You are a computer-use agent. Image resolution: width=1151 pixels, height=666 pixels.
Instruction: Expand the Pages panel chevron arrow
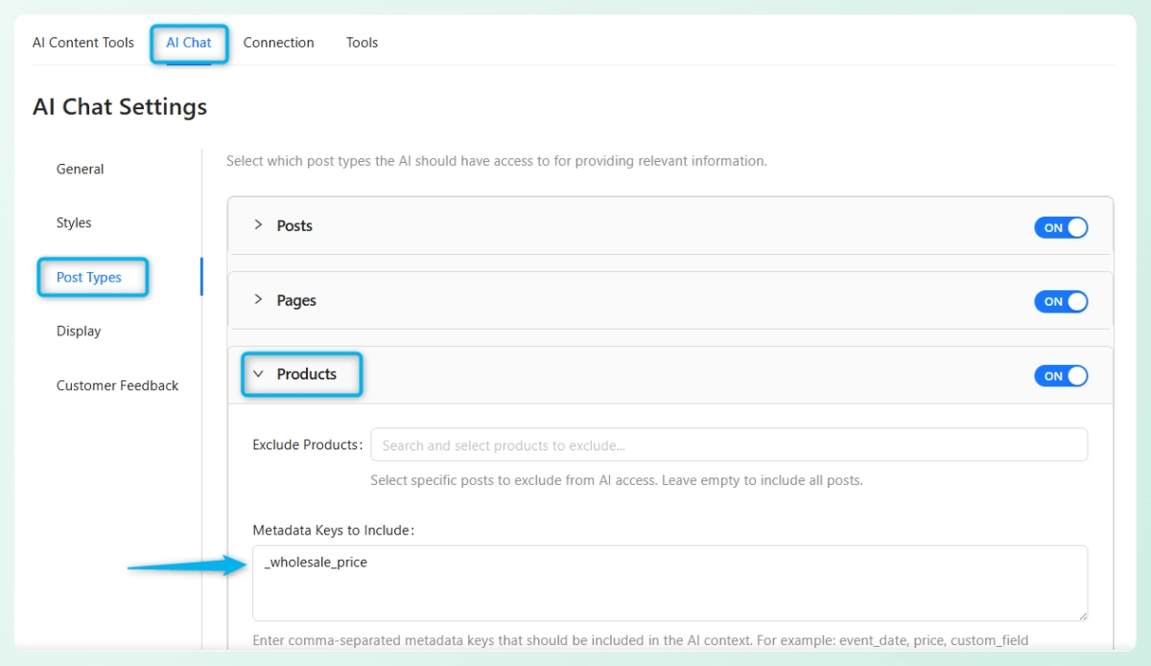pos(258,300)
